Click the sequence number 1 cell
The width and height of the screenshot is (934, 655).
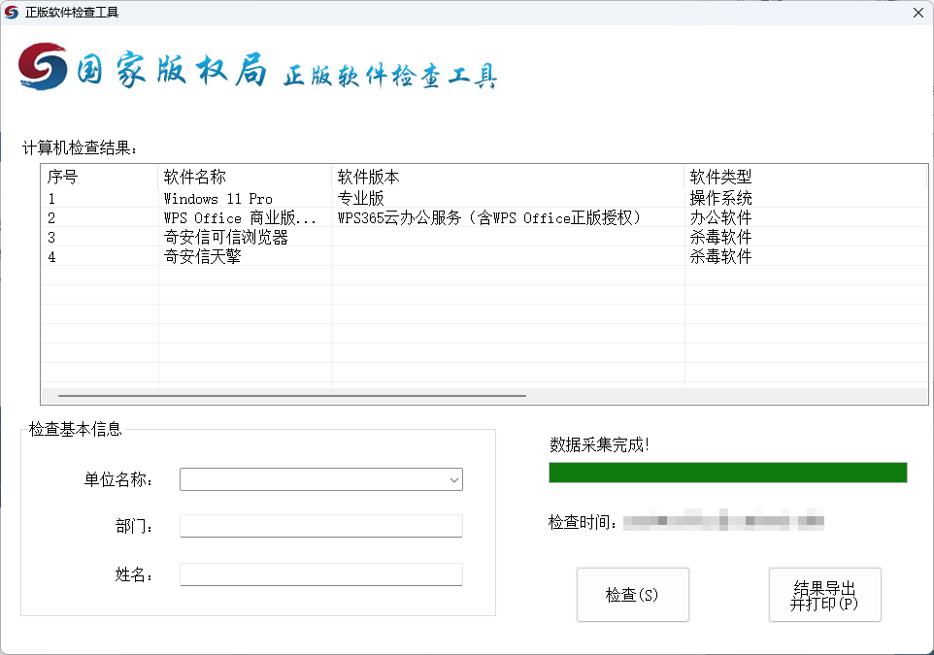coord(99,198)
